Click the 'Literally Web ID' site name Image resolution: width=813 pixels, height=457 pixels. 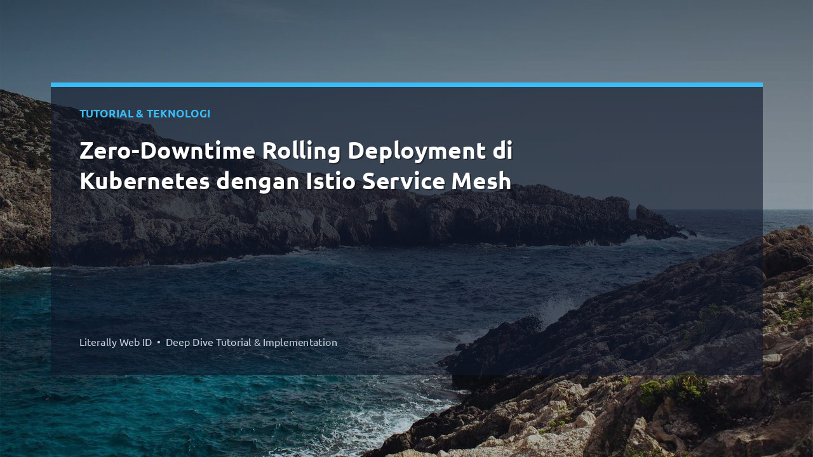[x=116, y=342]
